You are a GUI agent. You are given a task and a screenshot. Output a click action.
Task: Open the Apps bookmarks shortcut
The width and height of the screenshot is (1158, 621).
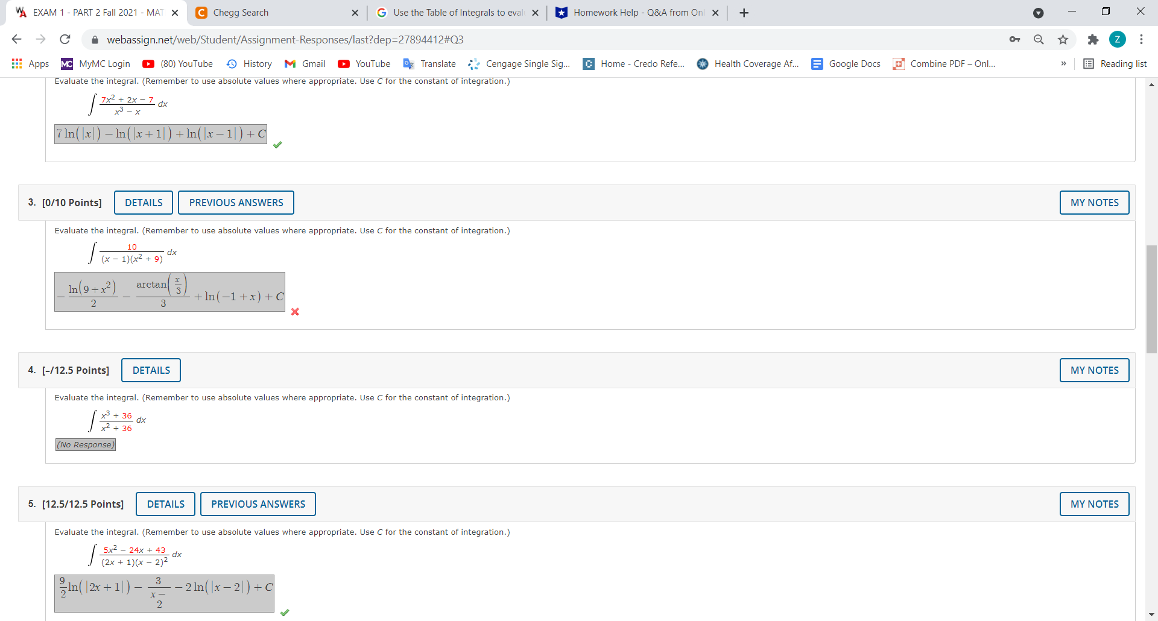point(30,64)
